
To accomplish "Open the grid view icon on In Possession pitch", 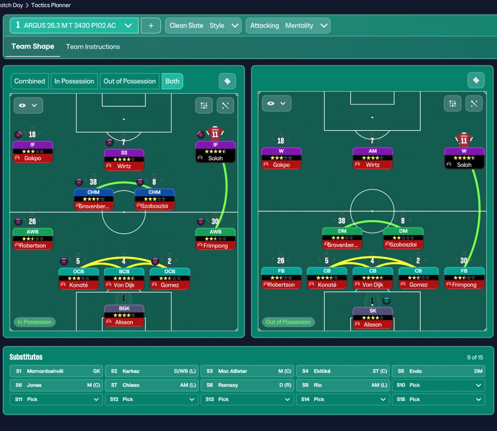I will tap(204, 105).
